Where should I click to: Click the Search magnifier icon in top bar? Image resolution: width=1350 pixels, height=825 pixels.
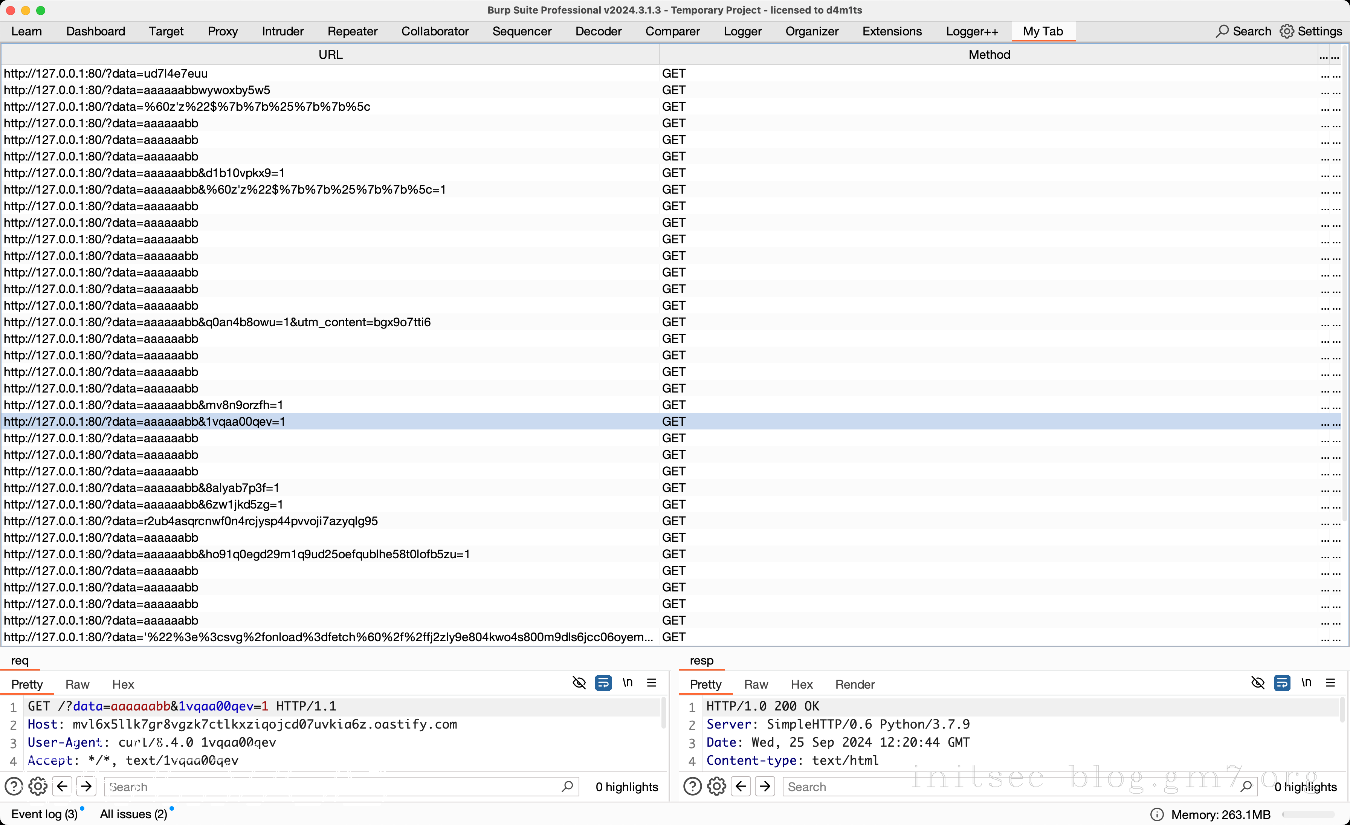click(1222, 31)
